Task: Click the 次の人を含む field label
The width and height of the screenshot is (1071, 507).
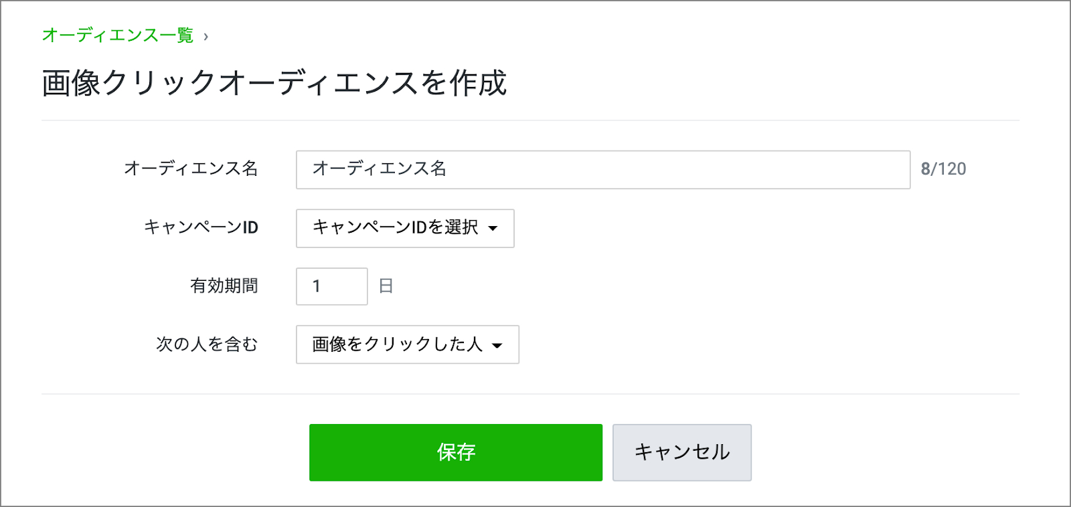Action: click(207, 344)
